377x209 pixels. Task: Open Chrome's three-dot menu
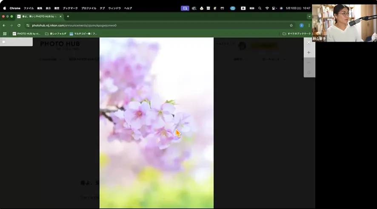(309, 25)
